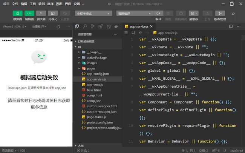
Task: Open the 云开发 cloud development button
Action: coord(65,13)
